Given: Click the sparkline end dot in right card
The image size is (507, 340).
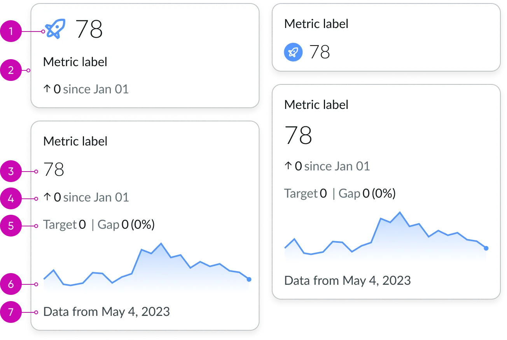Looking at the screenshot, I should (486, 248).
